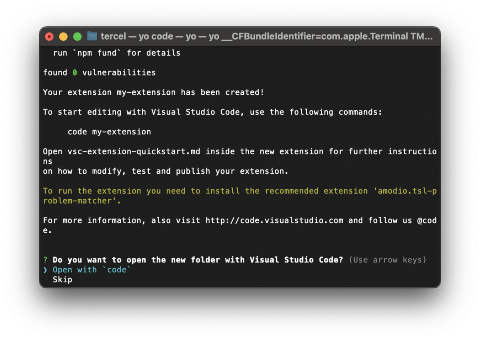This screenshot has height=340, width=480.
Task: Click the Terminal window title text
Action: tap(266, 36)
